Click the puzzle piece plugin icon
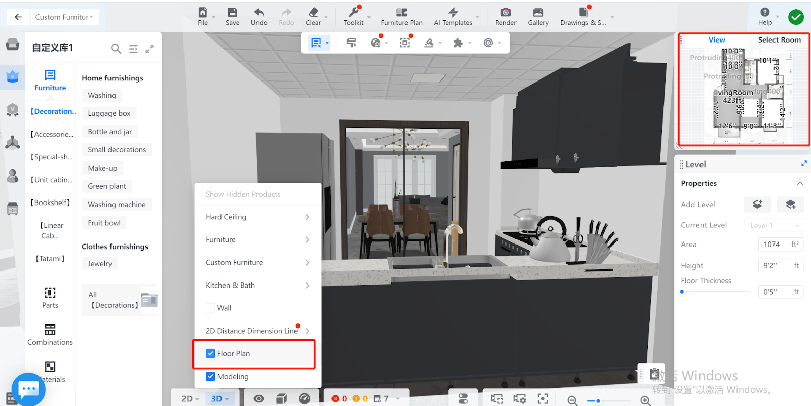 pos(458,43)
